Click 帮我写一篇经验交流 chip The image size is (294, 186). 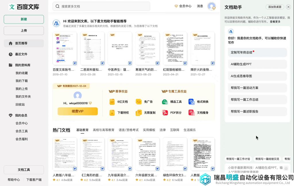tap(267, 159)
